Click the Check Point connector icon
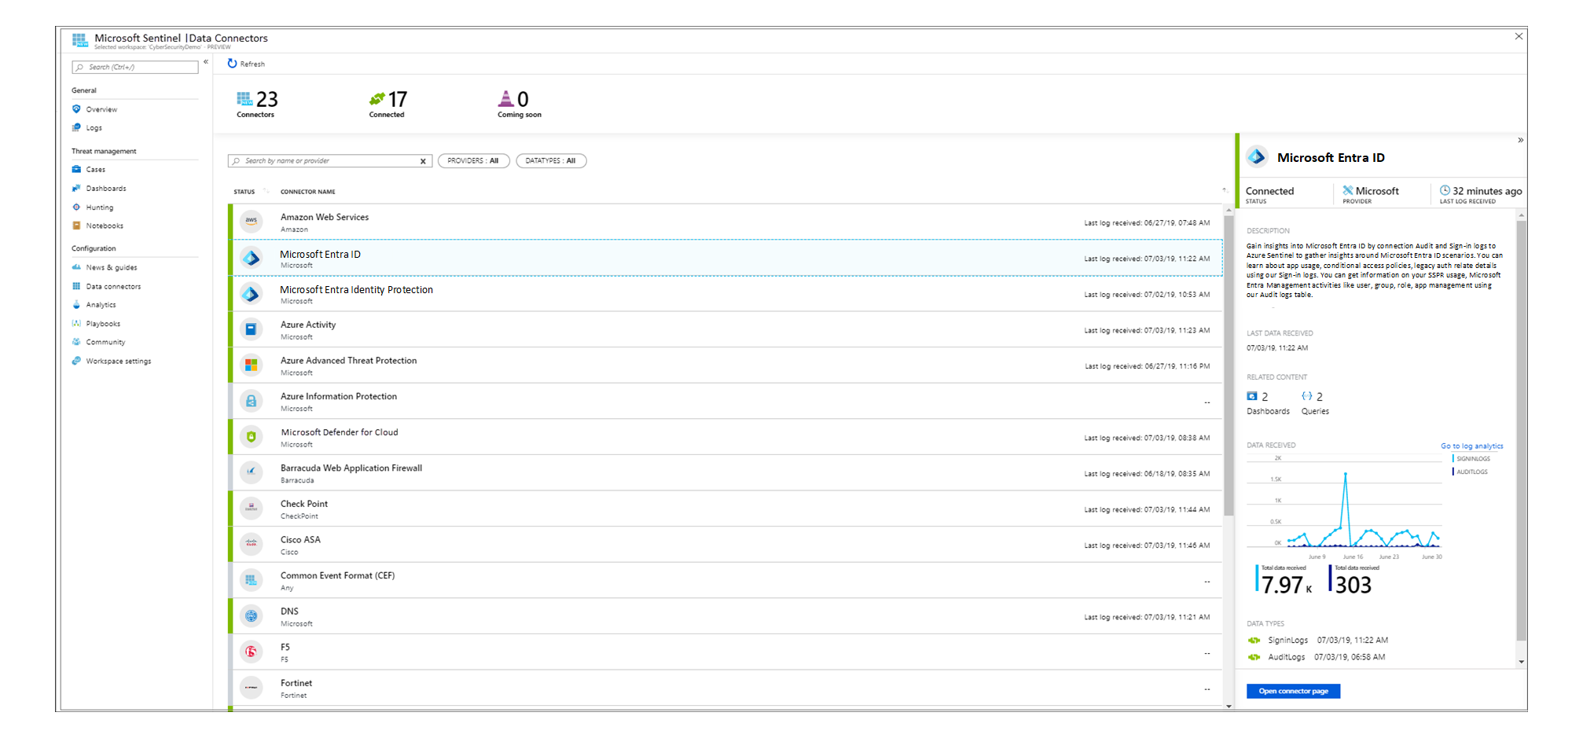 coord(251,509)
